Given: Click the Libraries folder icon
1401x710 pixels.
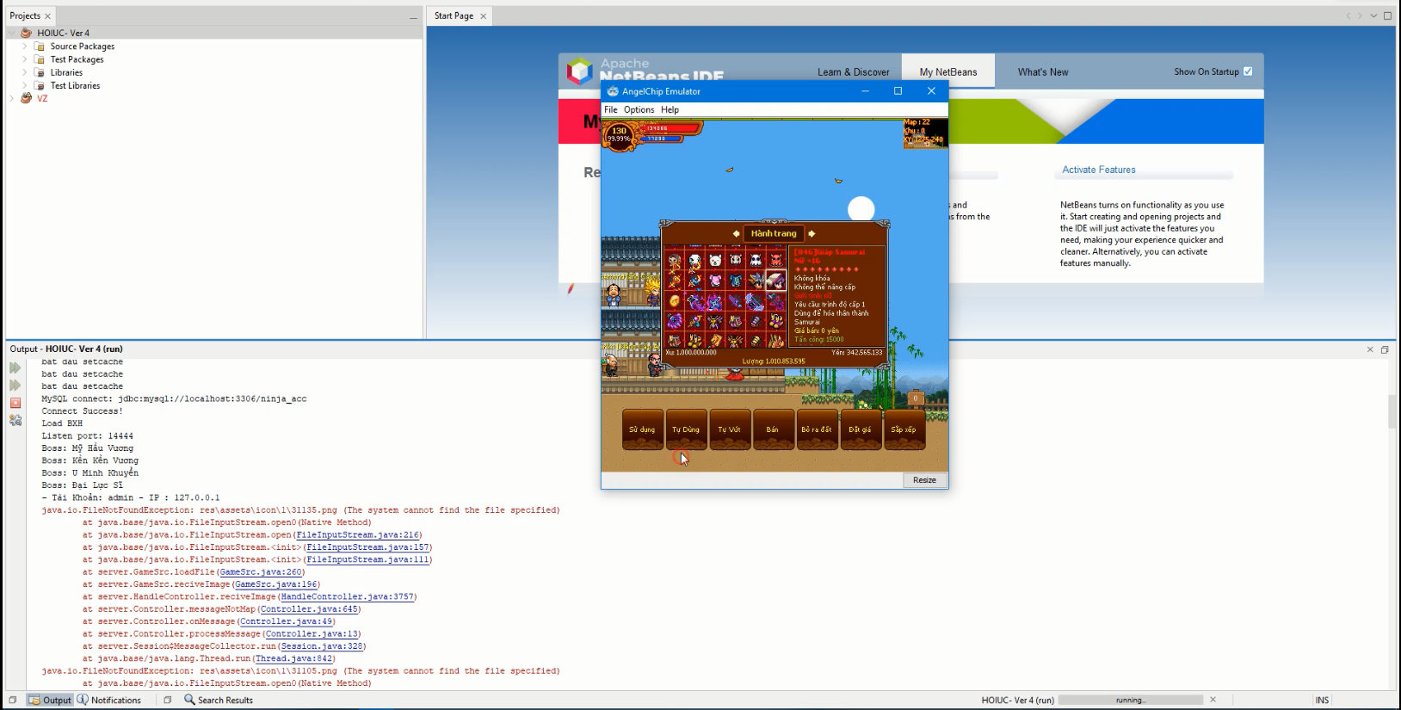Looking at the screenshot, I should coord(40,72).
